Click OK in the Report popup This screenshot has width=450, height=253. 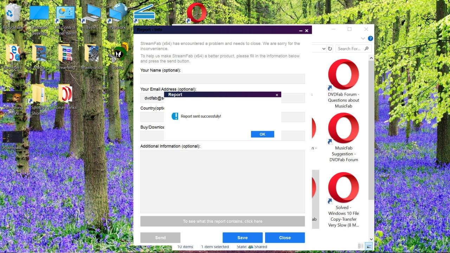(x=262, y=134)
